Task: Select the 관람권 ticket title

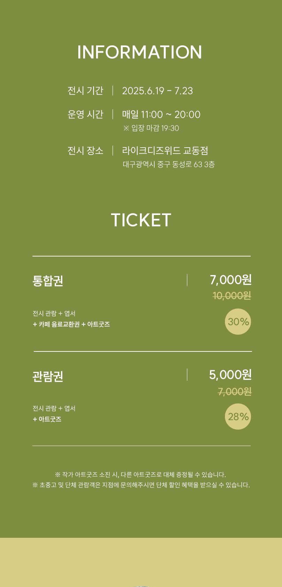Action: pyautogui.click(x=48, y=377)
